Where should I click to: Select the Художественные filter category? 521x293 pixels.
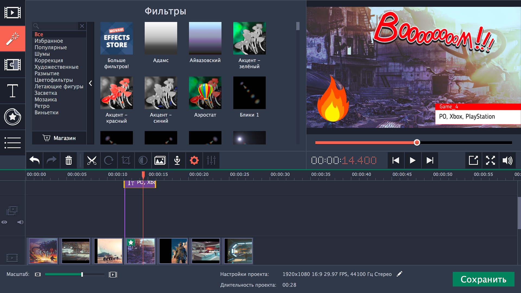56,67
